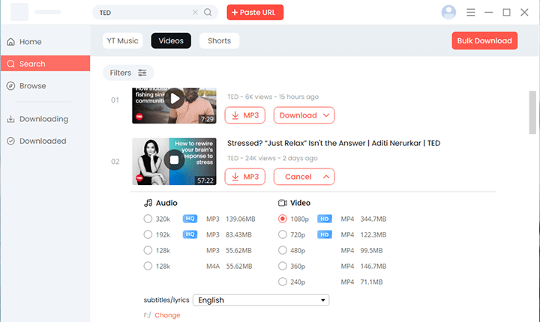
Task: Click the HD badge next to 720p
Action: click(325, 234)
